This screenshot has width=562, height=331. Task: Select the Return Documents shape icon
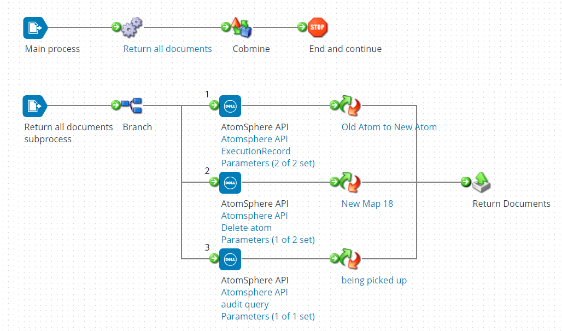[x=481, y=182]
